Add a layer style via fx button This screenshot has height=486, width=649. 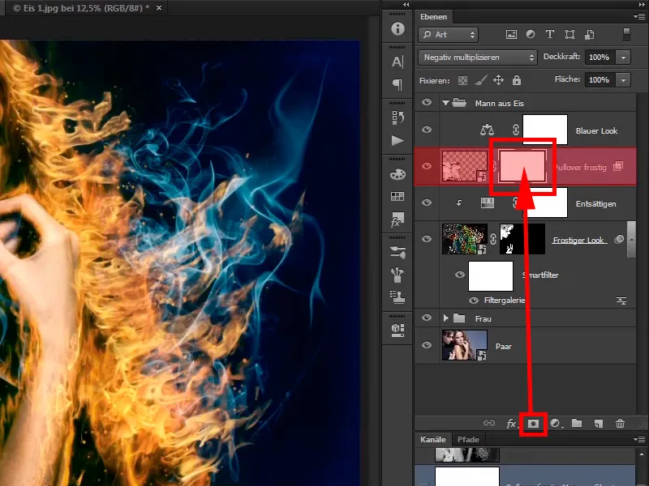click(x=512, y=423)
